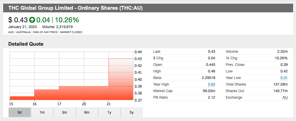Click the green 10.26% change value
This screenshot has width=296, height=121.
coord(67,20)
